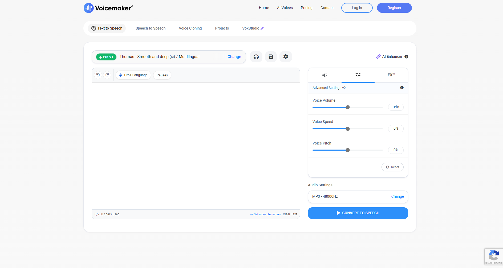
Task: Select the sliders advanced settings tab
Action: tap(358, 75)
